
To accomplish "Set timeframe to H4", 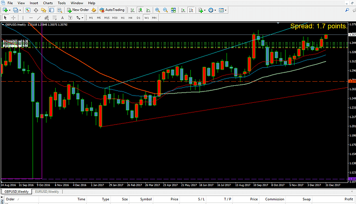I will (x=131, y=17).
